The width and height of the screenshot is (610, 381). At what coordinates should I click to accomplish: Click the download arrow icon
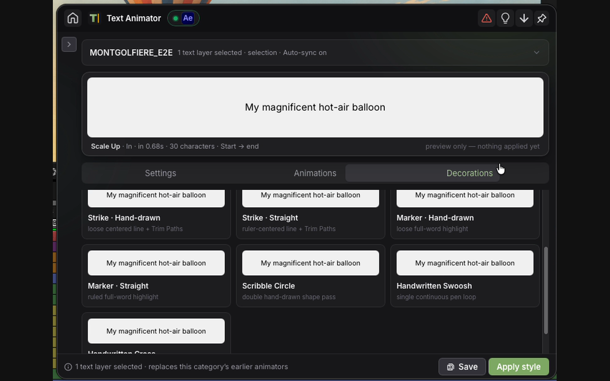pyautogui.click(x=524, y=18)
